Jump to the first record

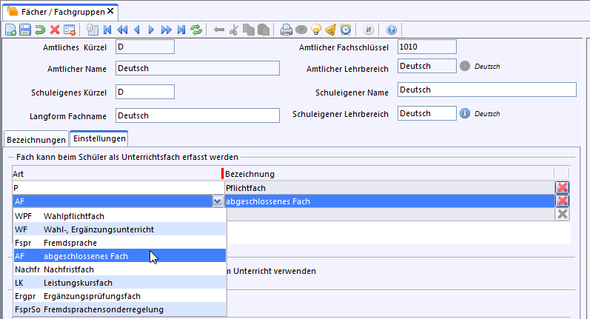tap(107, 30)
